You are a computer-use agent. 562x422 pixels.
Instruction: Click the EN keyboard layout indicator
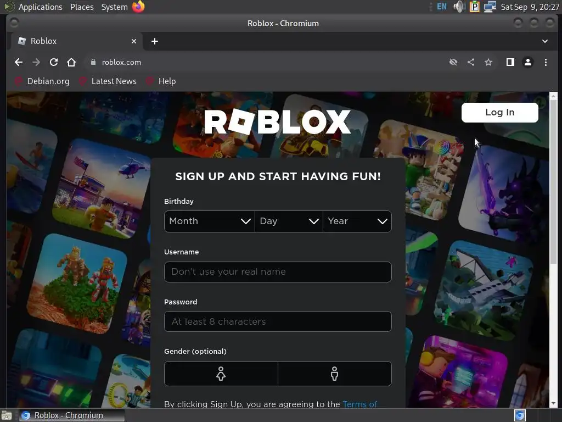coord(442,7)
